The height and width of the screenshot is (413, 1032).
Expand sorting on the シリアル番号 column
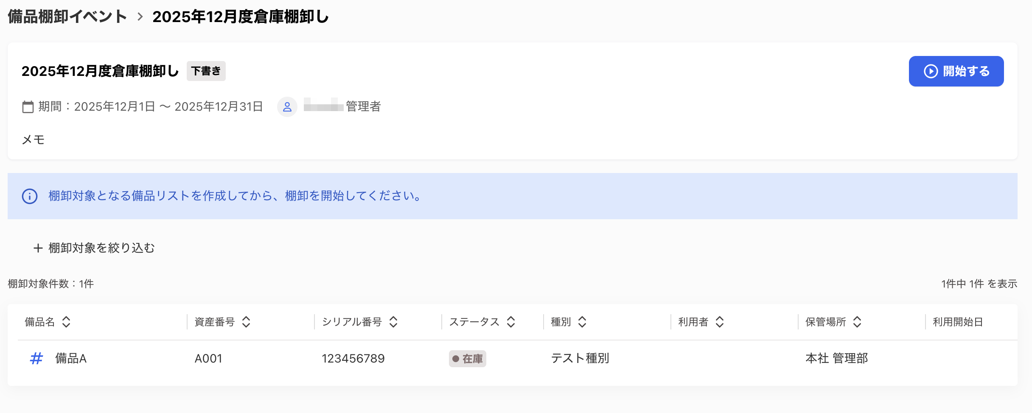click(394, 322)
